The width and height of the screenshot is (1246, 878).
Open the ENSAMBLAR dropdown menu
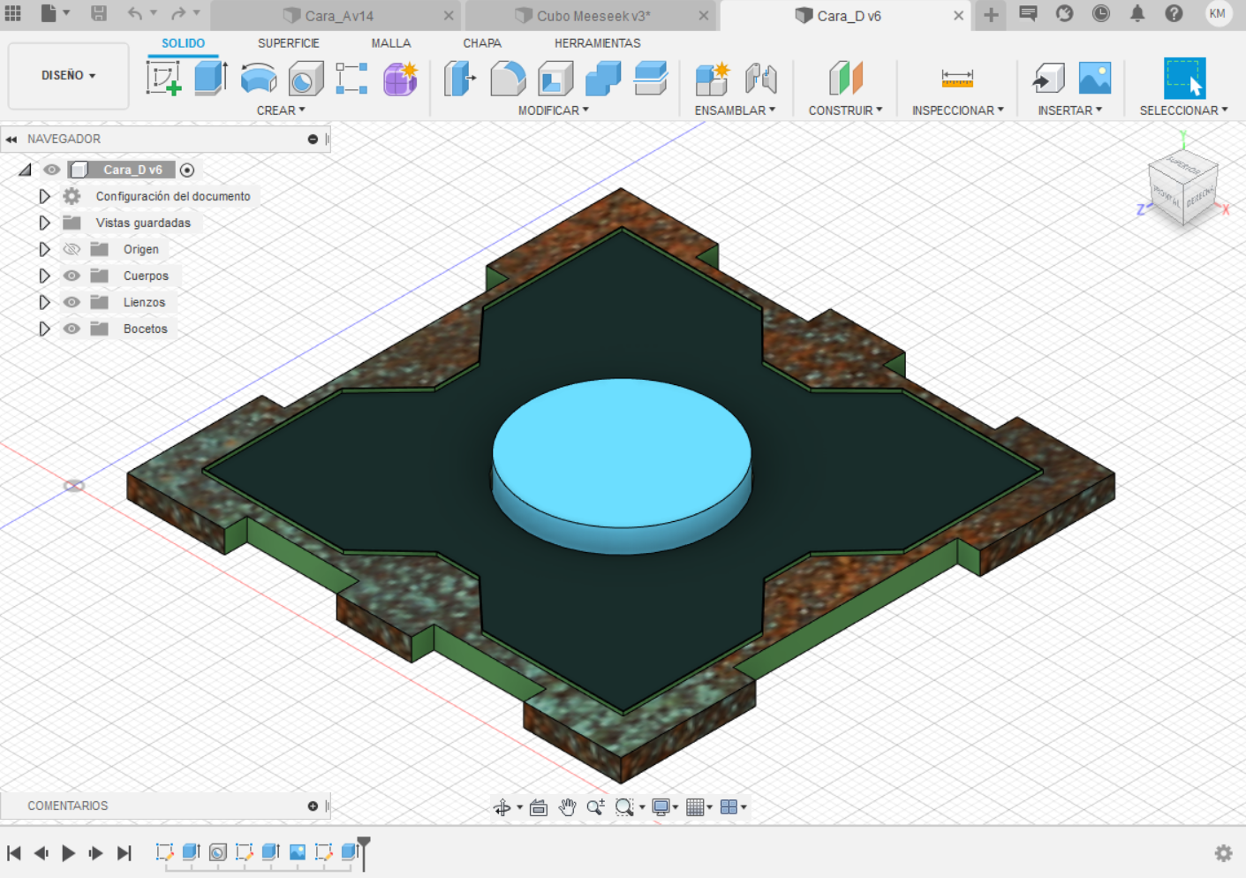735,110
